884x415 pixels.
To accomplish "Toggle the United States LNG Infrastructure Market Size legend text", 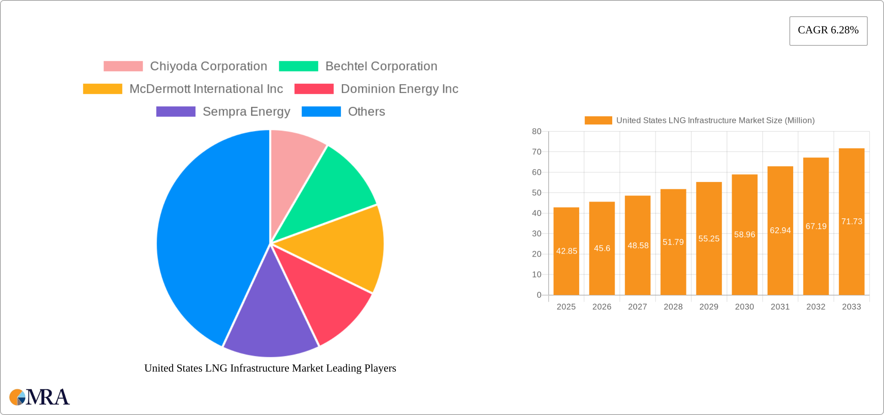I will point(715,121).
